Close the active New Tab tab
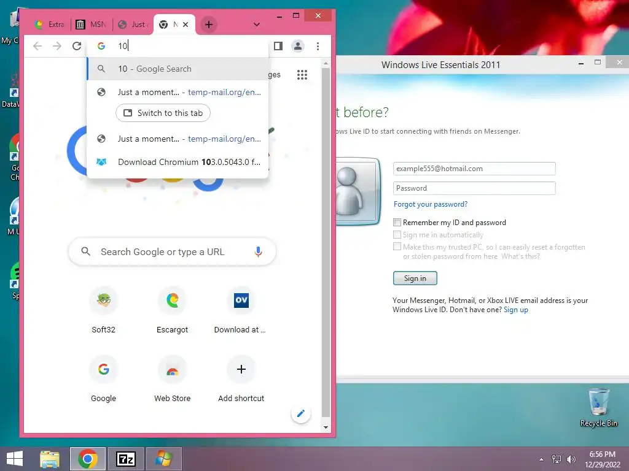Screen dimensions: 629x471 coord(186,25)
